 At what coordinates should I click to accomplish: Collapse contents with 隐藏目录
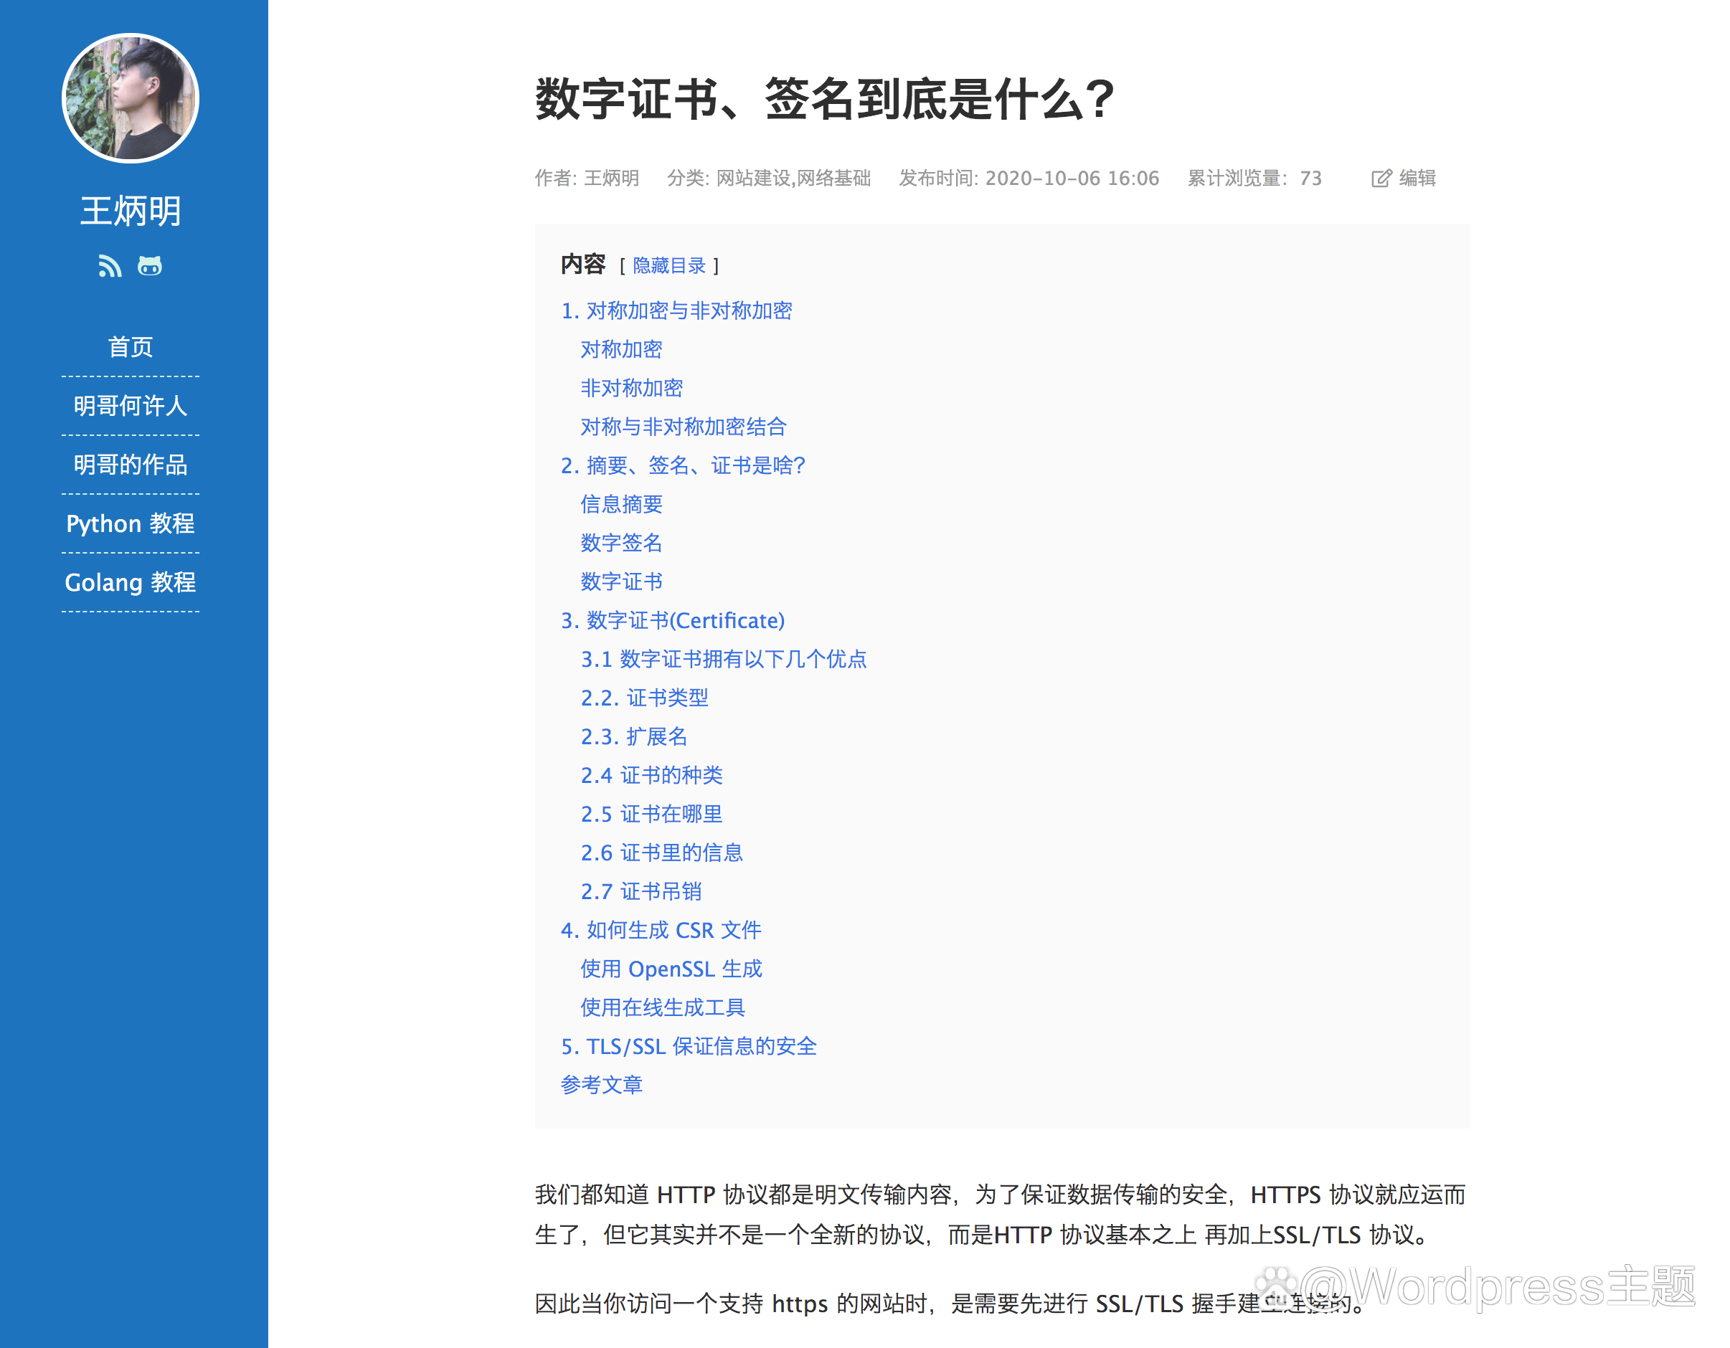tap(669, 265)
